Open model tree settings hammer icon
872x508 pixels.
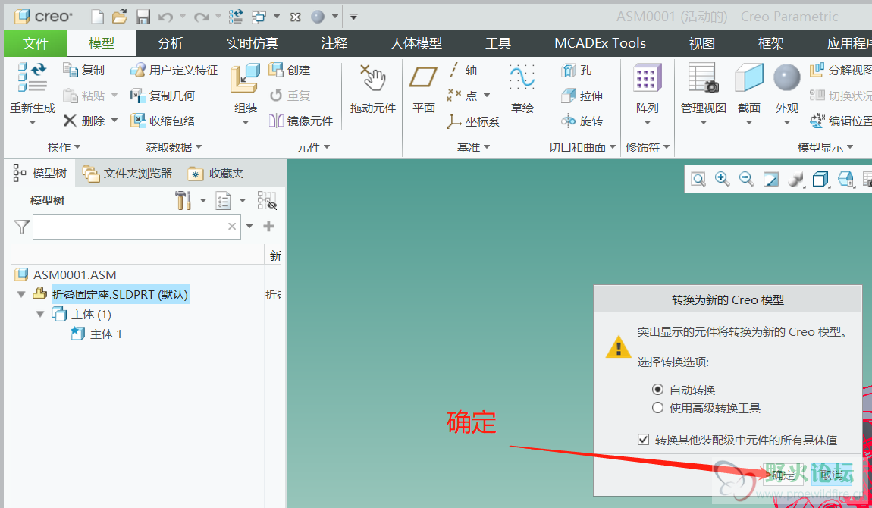(183, 200)
